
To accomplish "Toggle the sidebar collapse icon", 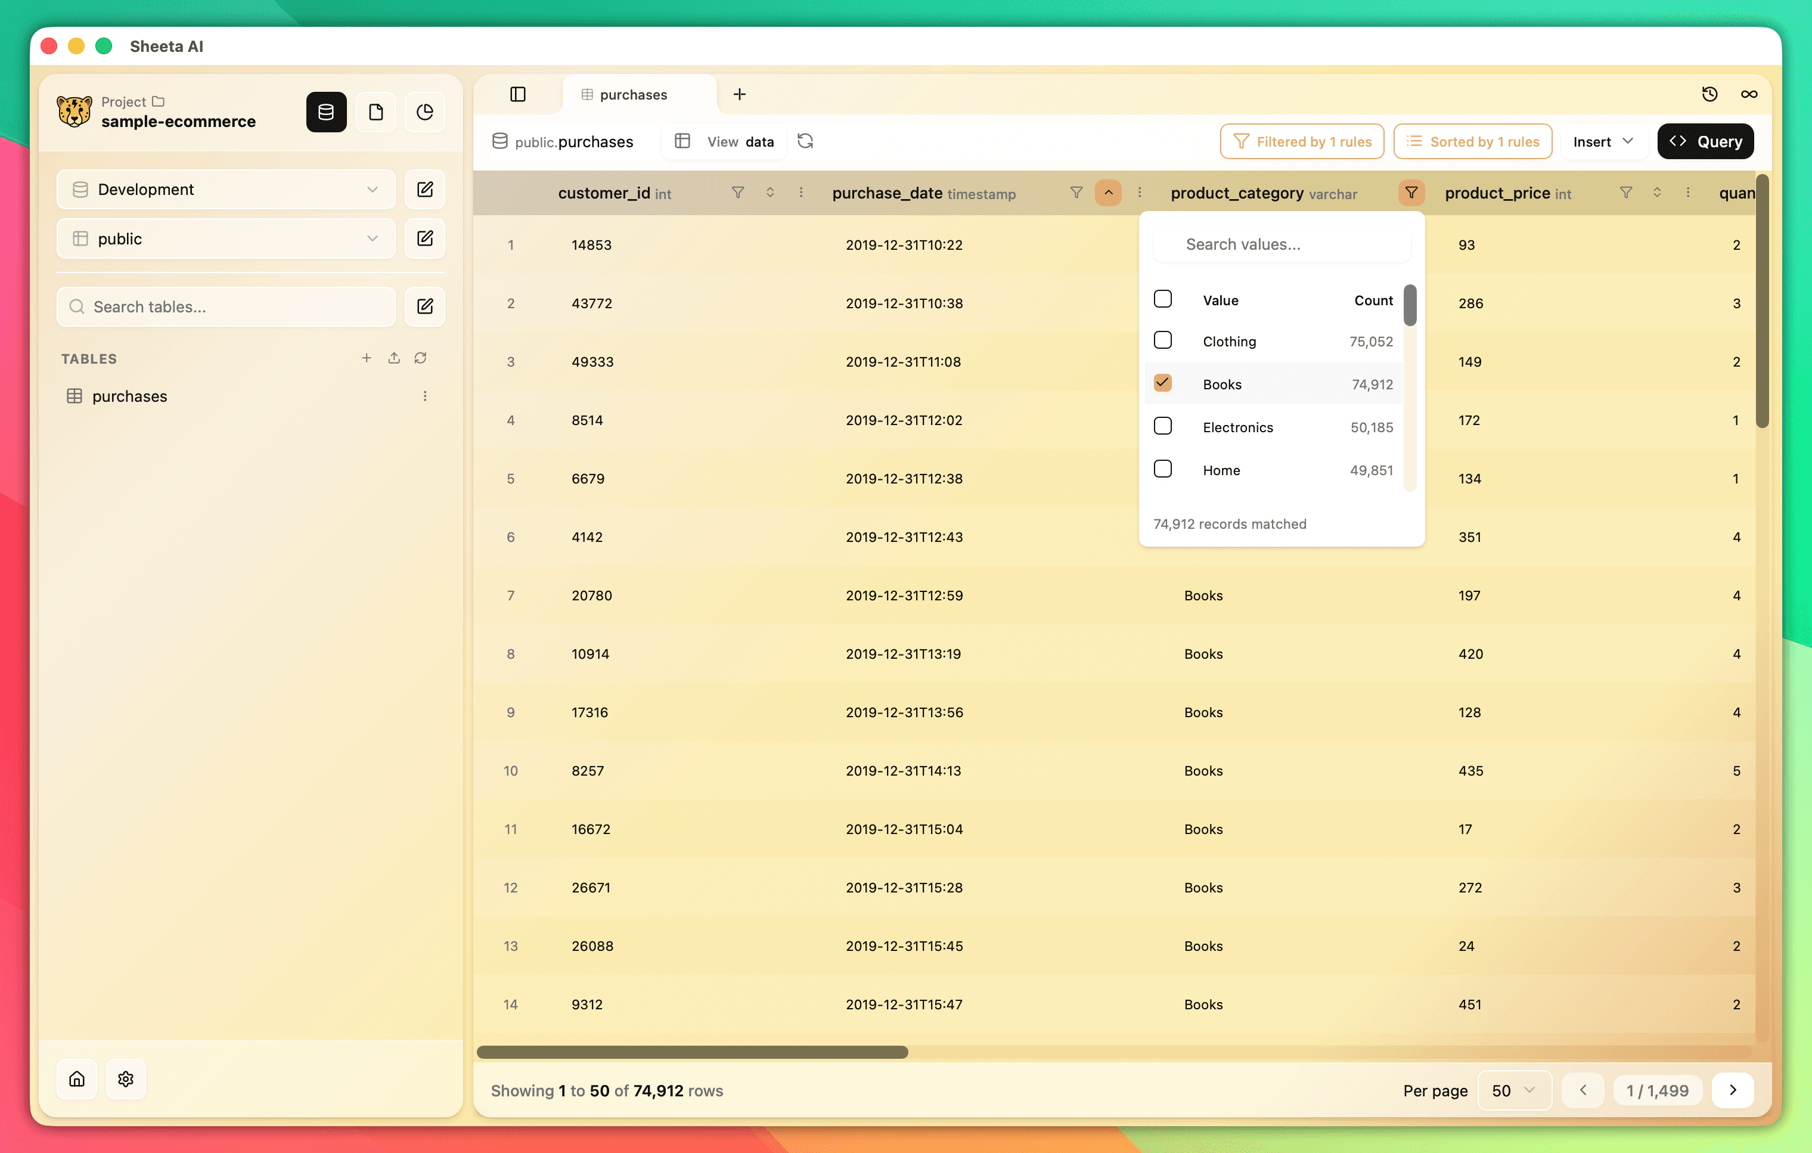I will pos(518,94).
